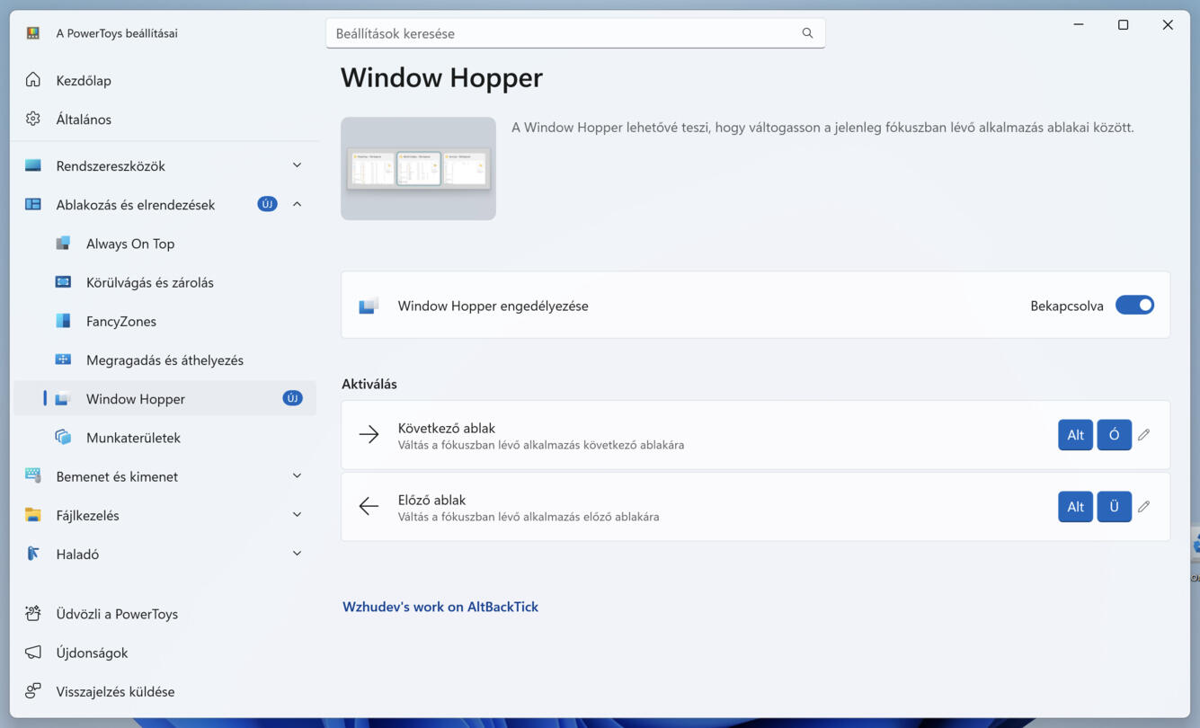Expand the Bemenet és kimenet chevron

[297, 475]
